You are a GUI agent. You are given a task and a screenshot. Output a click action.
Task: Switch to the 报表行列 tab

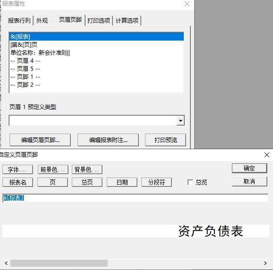coord(19,20)
